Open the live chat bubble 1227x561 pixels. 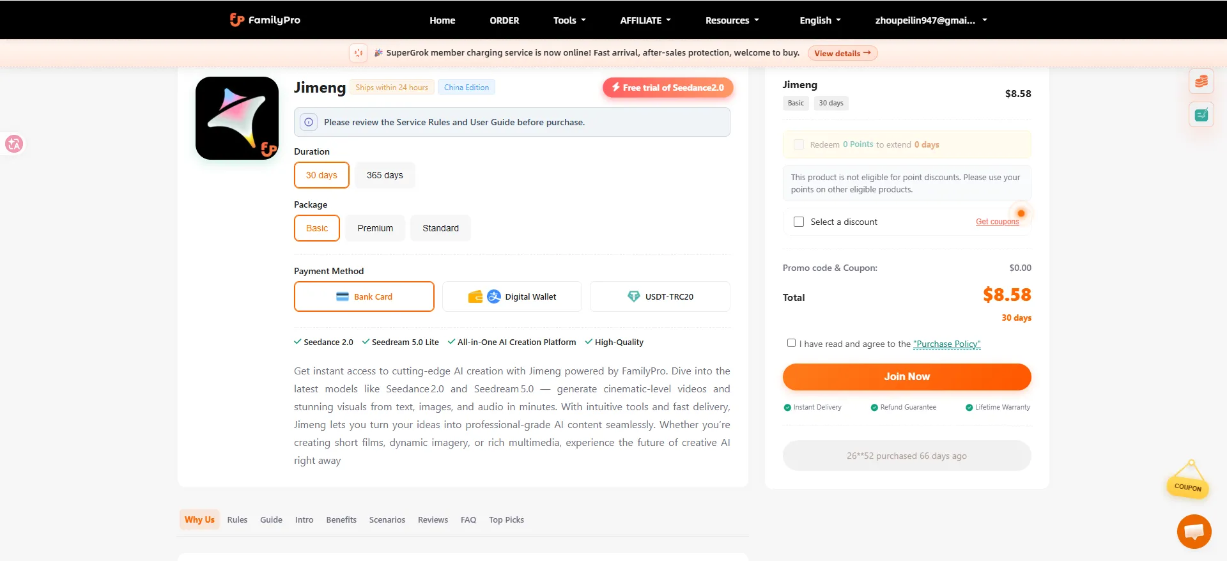point(1194,532)
